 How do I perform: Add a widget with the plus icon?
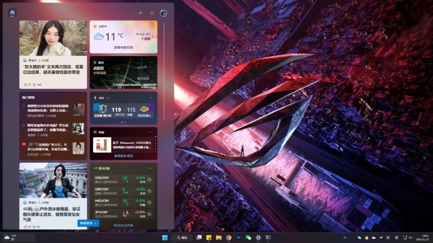[x=141, y=13]
